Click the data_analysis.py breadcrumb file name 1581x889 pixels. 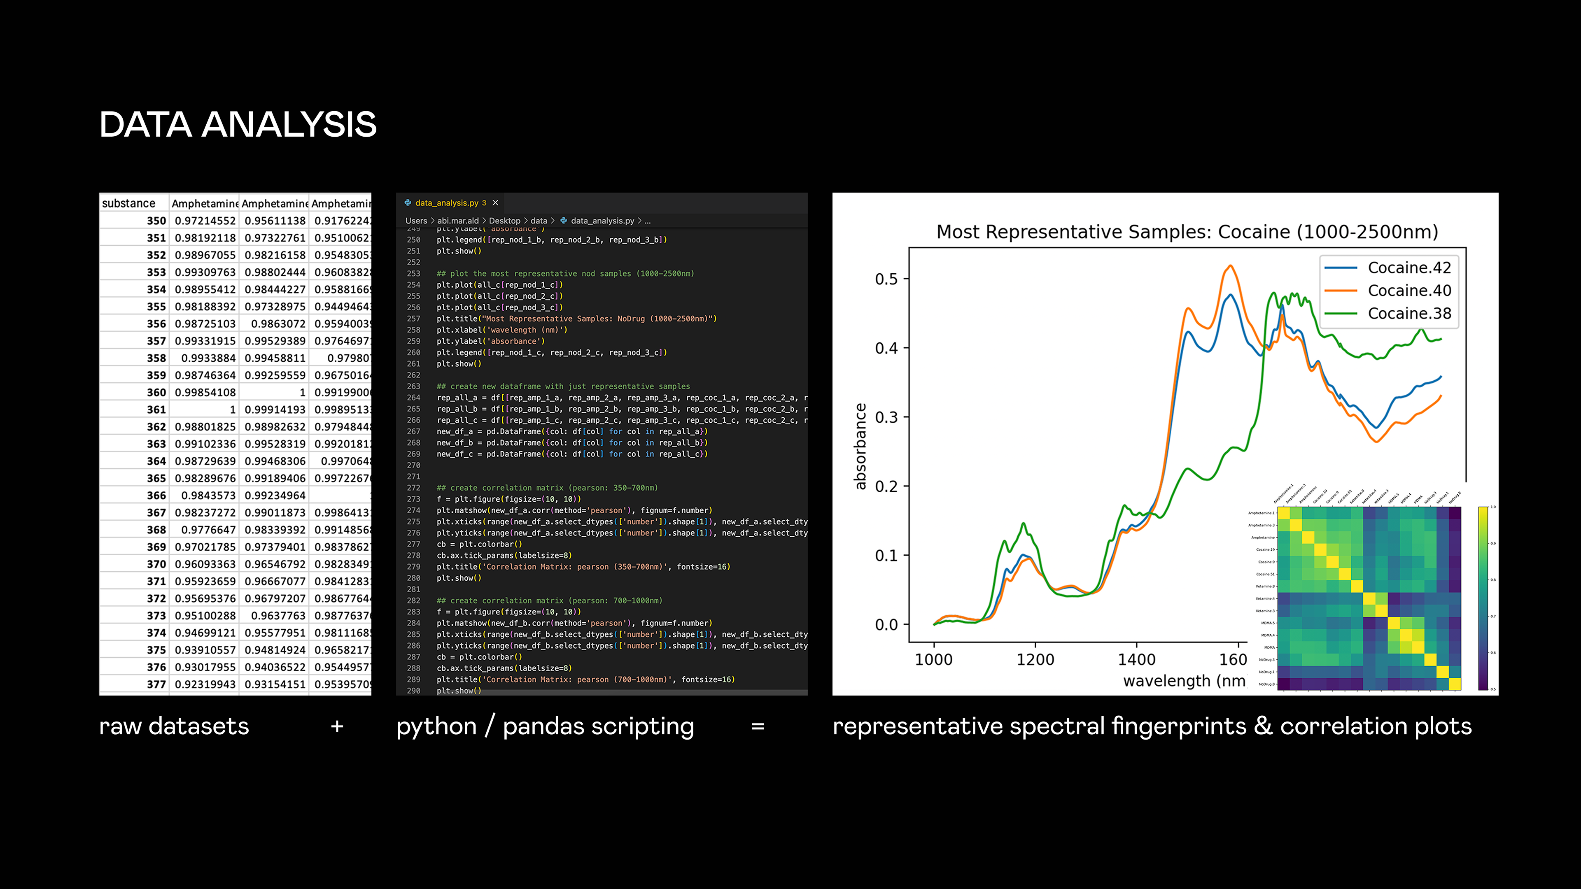(x=602, y=221)
